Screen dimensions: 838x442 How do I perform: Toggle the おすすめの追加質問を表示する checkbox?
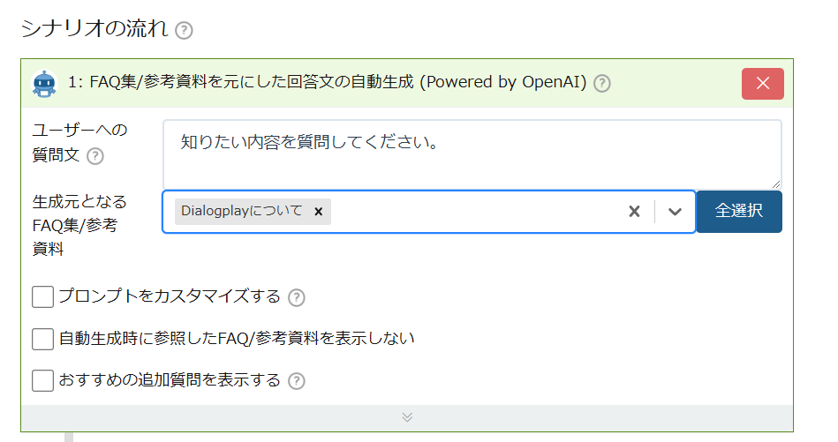click(x=42, y=380)
